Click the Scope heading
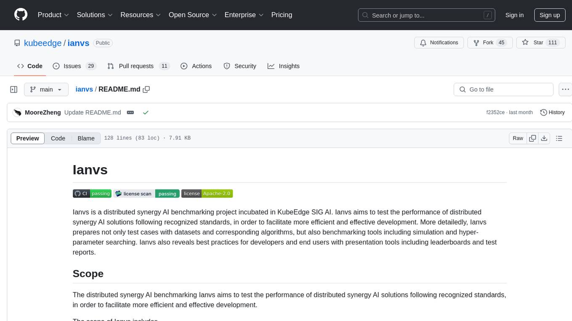 coord(88,274)
